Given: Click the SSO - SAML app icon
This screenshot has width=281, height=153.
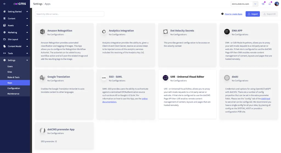Looking at the screenshot, I should click(x=104, y=78).
